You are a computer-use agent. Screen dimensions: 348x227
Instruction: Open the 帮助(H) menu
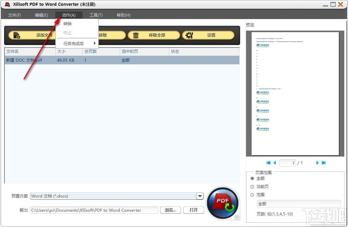pyautogui.click(x=123, y=15)
